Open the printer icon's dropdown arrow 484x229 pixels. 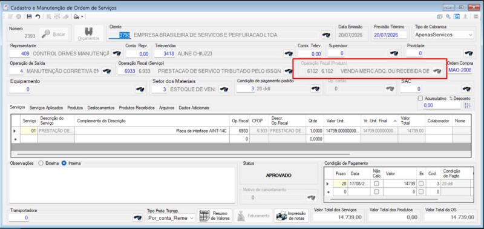click(82, 17)
